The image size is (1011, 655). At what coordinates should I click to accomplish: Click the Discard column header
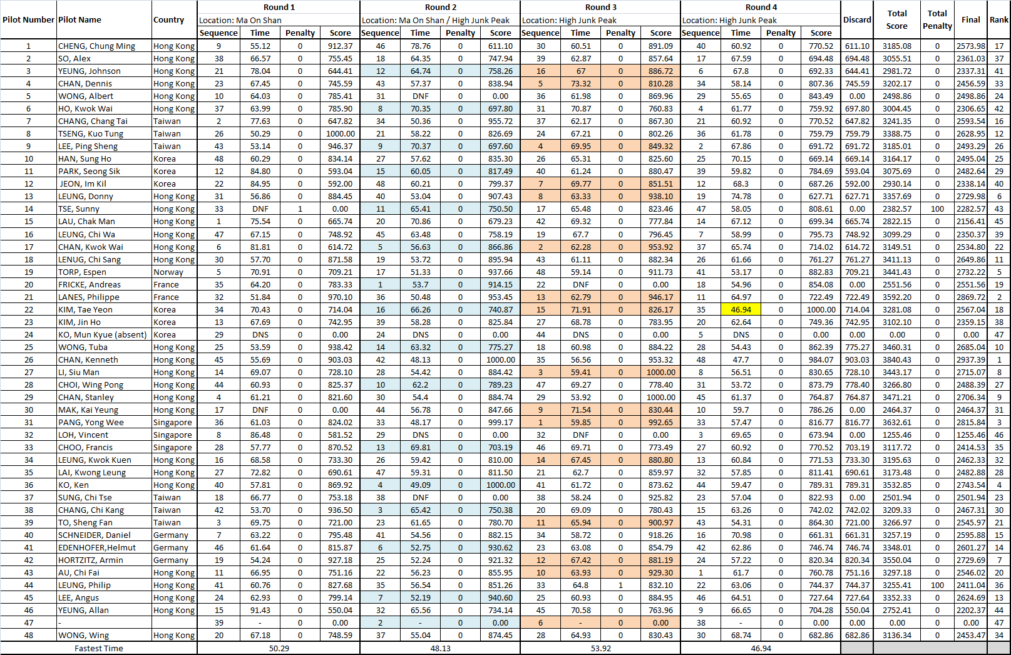pos(857,20)
